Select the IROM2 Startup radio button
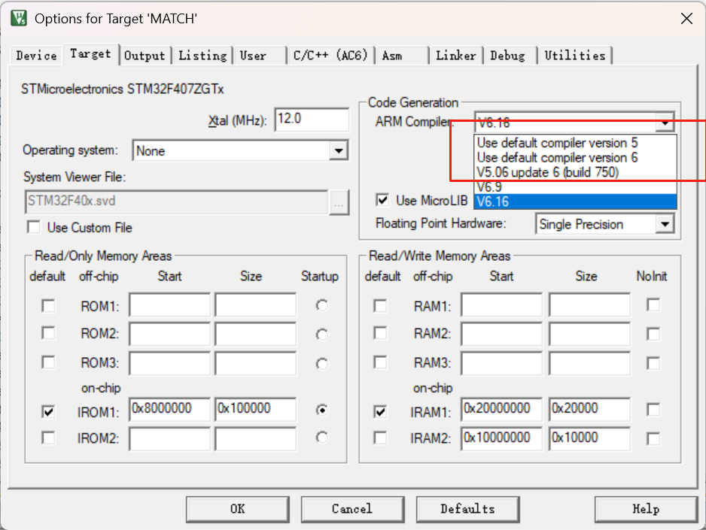 point(321,438)
